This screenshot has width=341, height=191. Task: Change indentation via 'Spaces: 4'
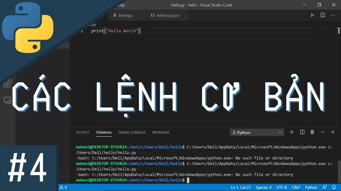point(264,187)
